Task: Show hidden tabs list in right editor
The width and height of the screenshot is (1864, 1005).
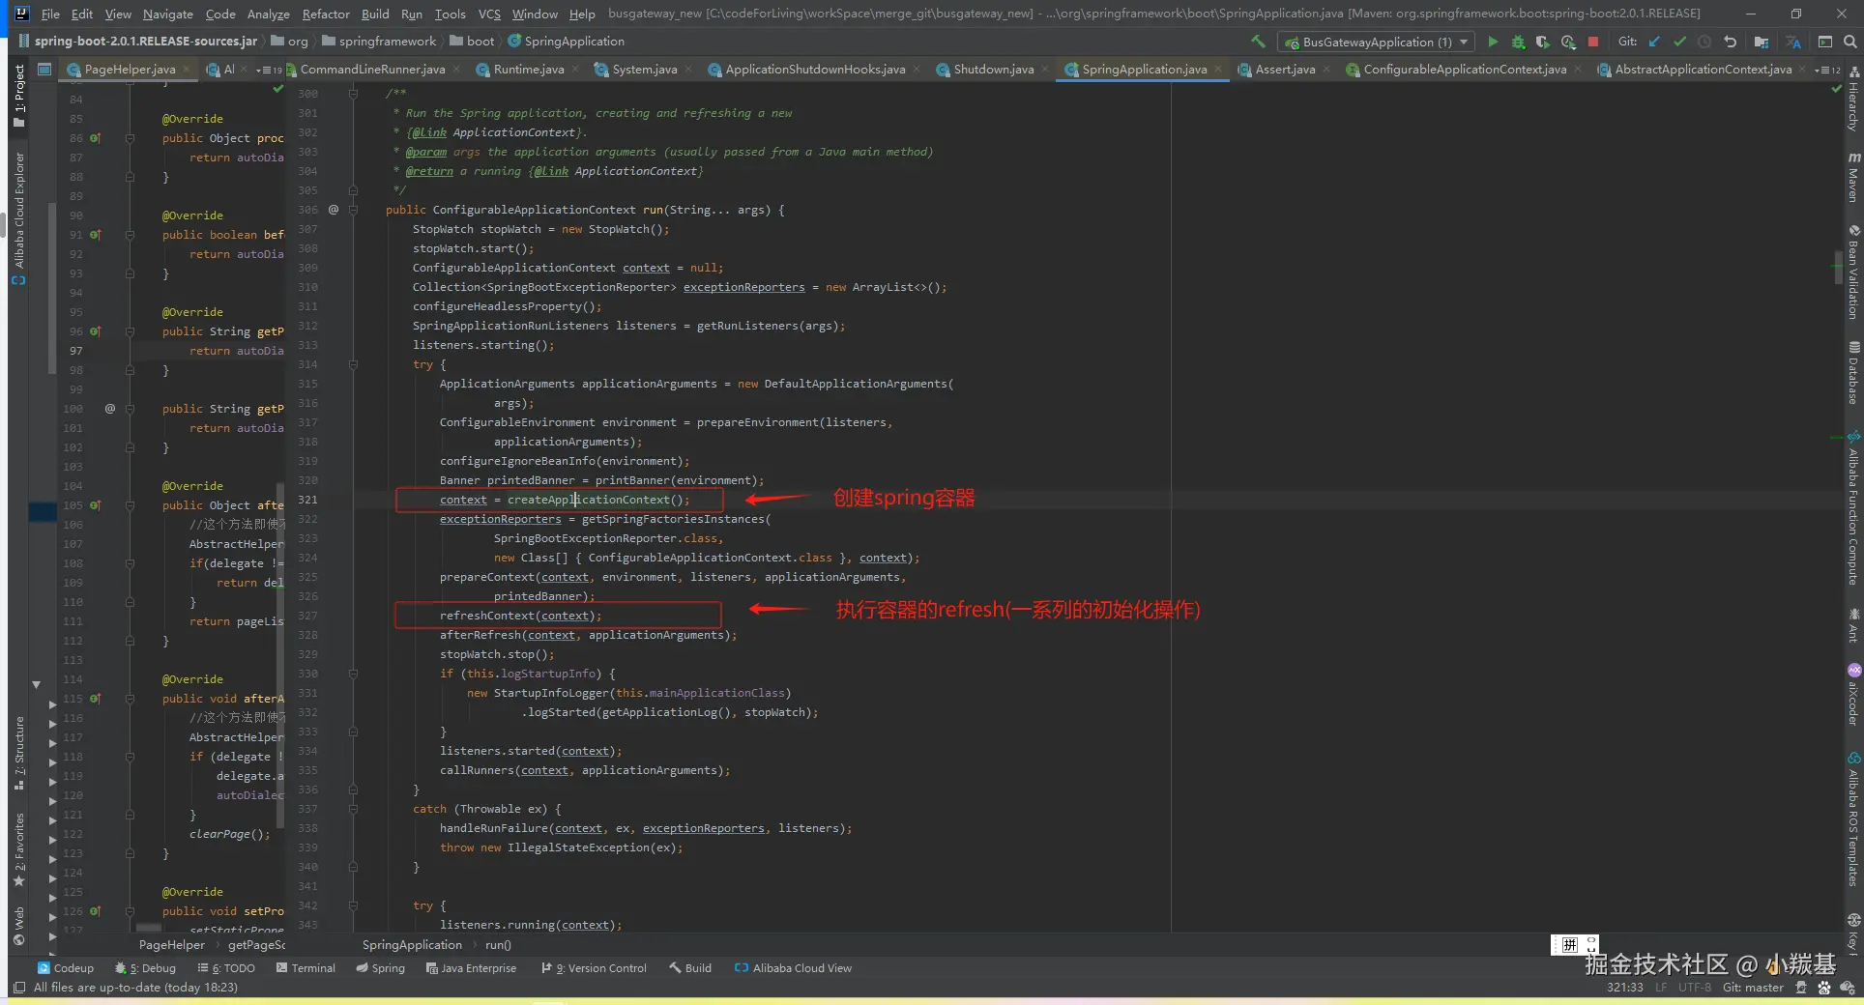Action: tap(1827, 70)
